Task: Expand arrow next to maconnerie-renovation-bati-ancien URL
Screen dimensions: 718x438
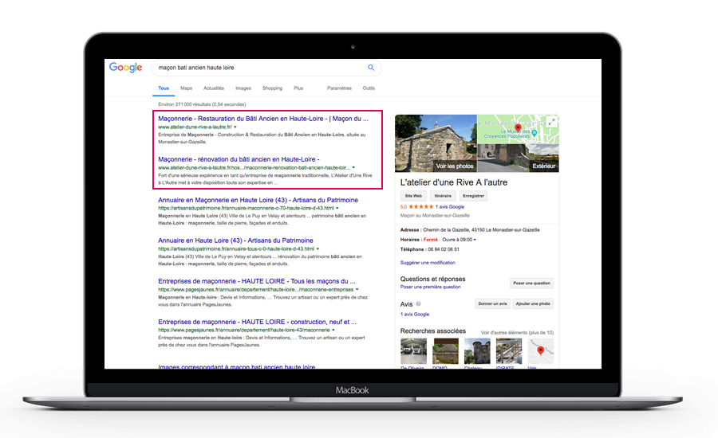Action: coord(353,168)
